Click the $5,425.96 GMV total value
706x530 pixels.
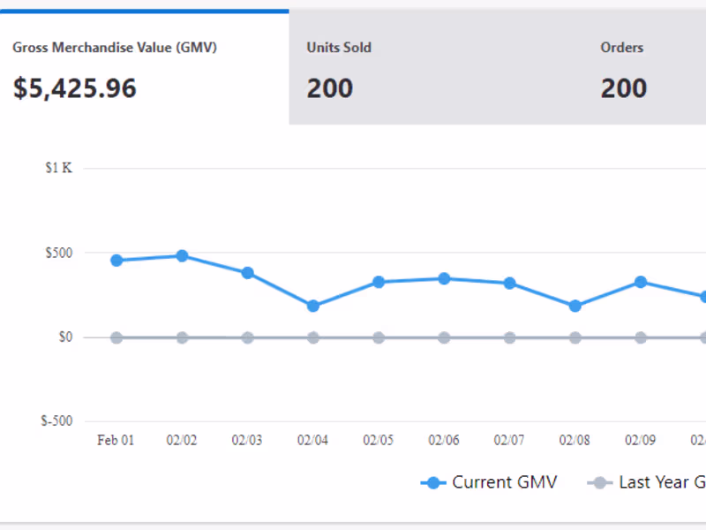click(75, 87)
